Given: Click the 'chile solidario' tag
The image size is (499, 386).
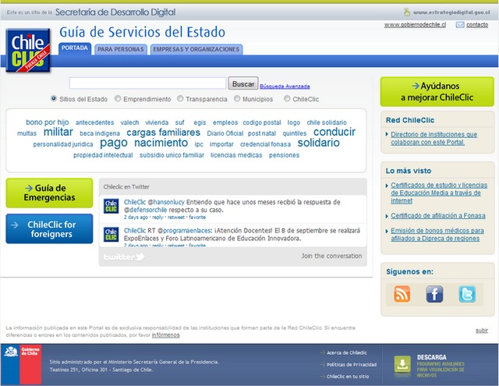Looking at the screenshot, I should pos(327,122).
